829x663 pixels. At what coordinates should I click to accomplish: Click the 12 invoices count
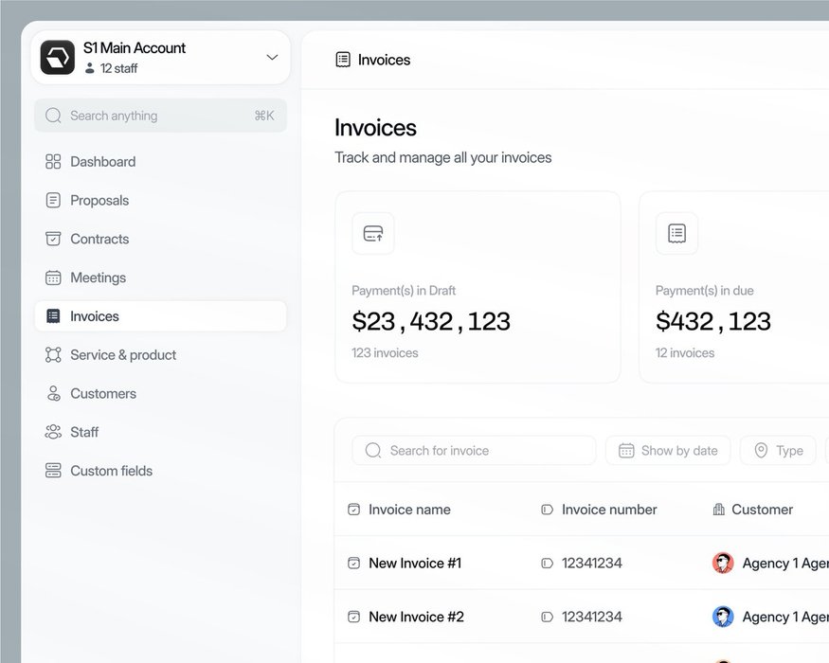(x=685, y=352)
